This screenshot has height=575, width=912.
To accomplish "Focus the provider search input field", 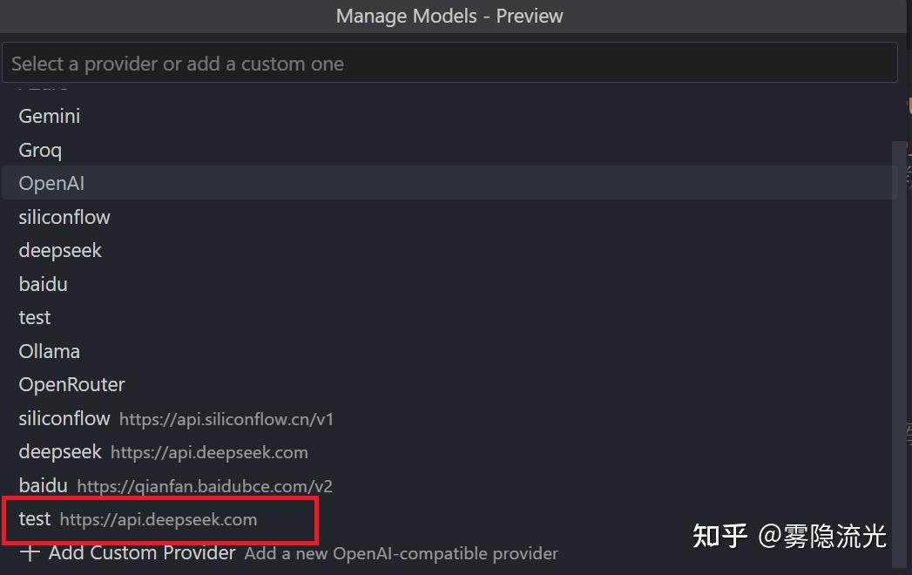I will (x=449, y=63).
